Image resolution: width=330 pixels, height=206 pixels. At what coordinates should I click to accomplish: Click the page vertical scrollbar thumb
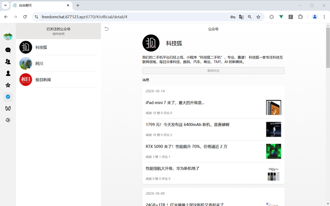coord(328,47)
